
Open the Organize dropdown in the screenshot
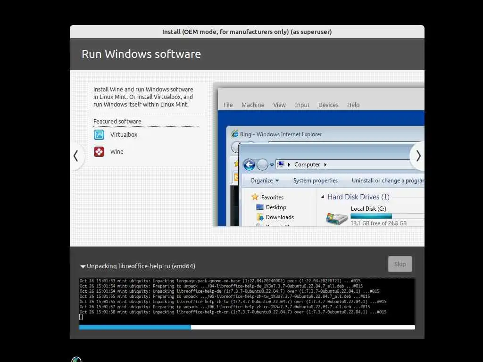(264, 181)
